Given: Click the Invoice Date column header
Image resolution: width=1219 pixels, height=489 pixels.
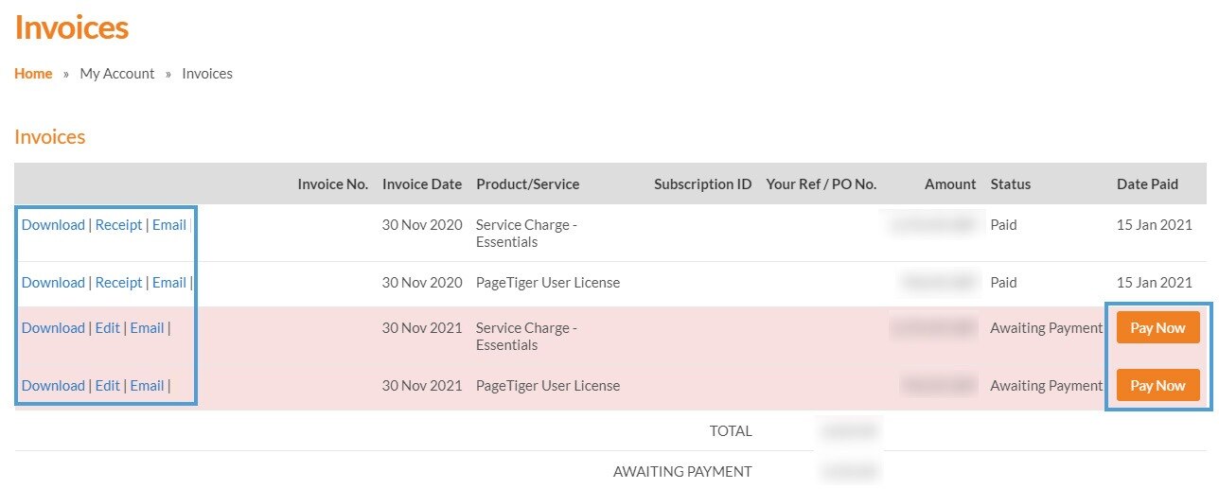Looking at the screenshot, I should [422, 184].
